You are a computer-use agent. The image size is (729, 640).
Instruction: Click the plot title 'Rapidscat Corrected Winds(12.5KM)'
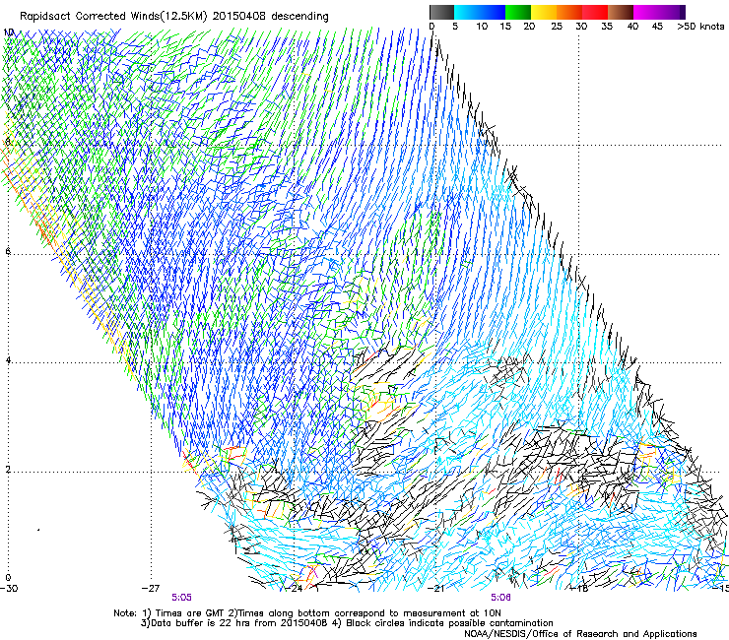tap(113, 17)
